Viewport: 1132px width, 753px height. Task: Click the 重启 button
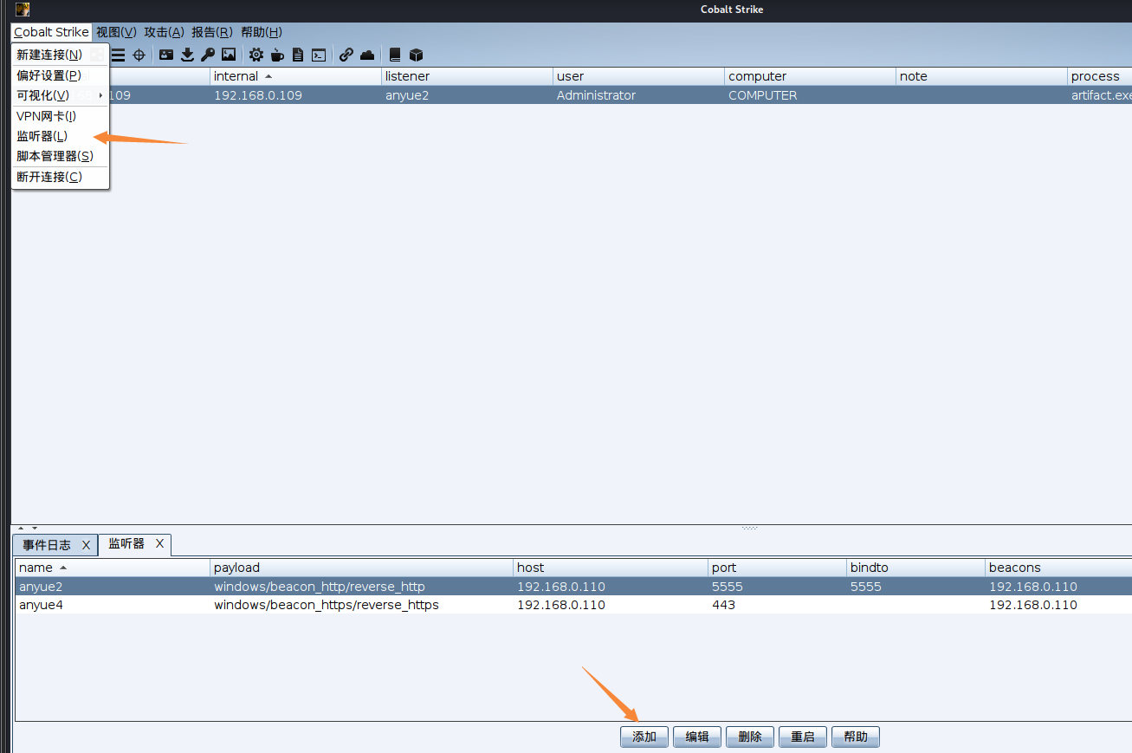point(803,737)
